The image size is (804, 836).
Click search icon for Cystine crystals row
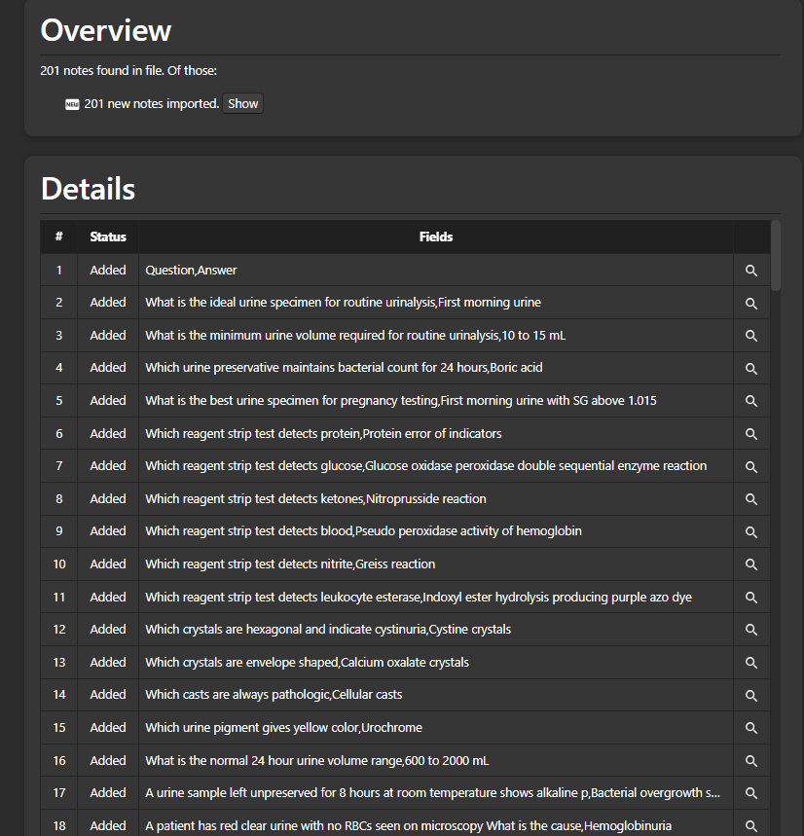pyautogui.click(x=750, y=630)
